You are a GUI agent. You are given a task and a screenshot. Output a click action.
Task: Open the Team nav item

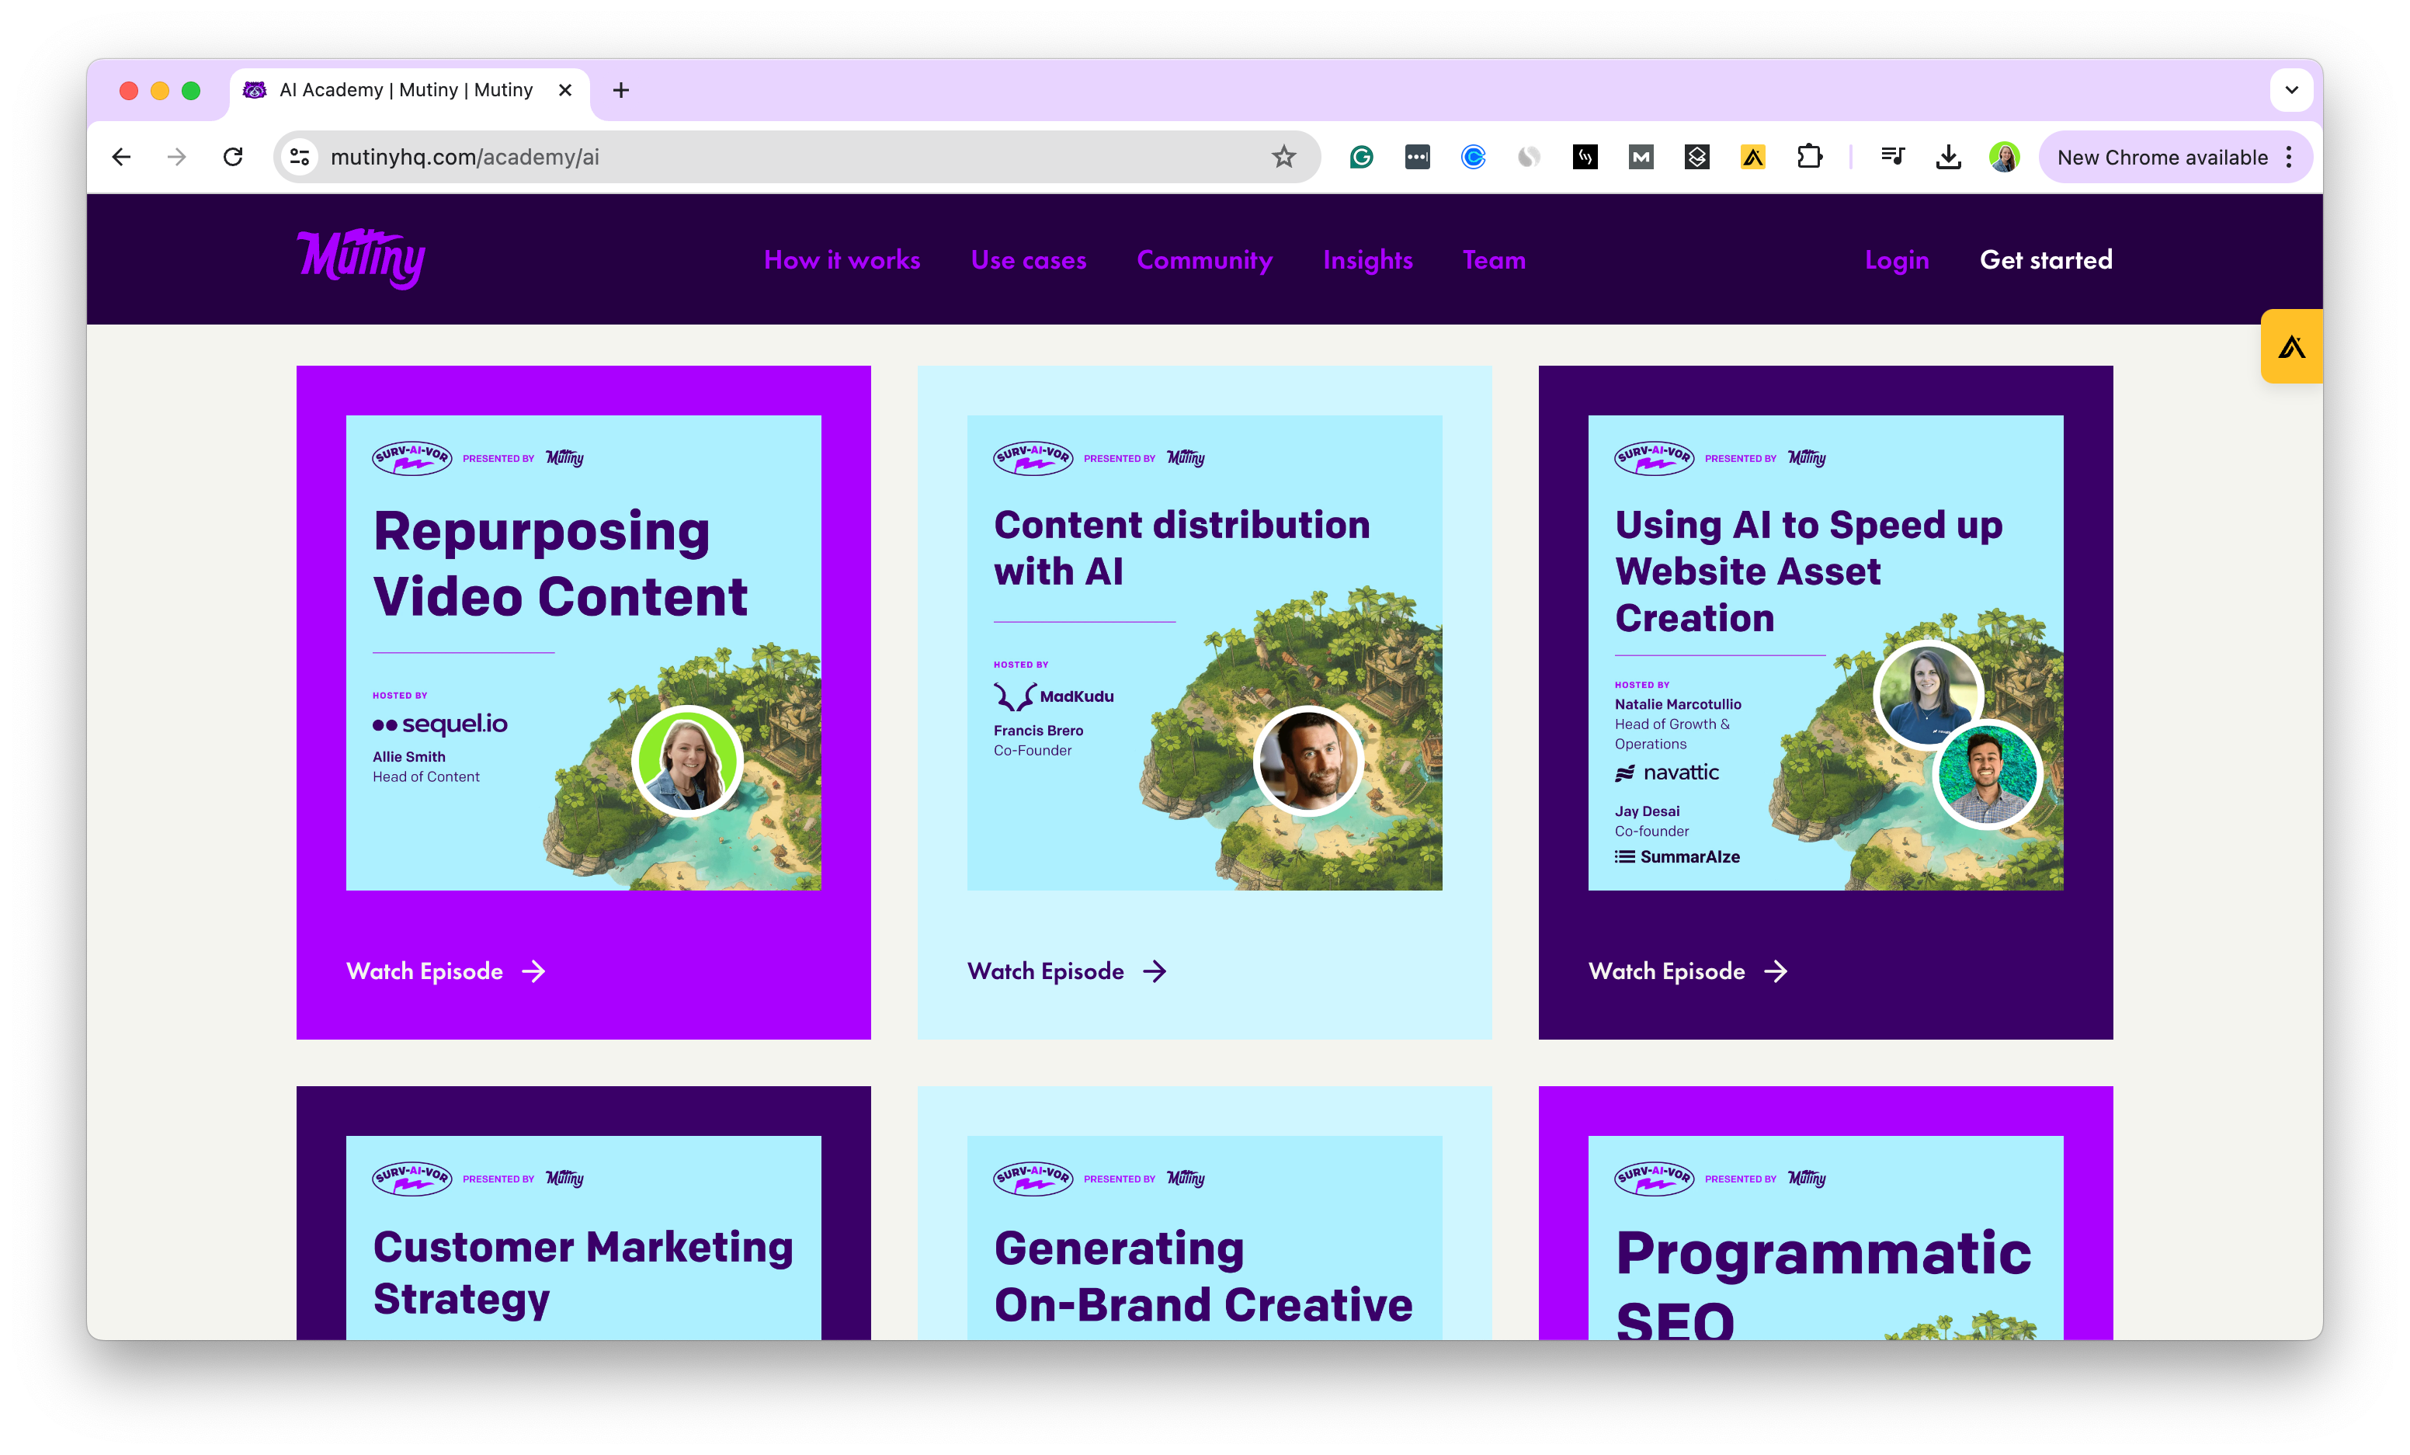[x=1494, y=260]
